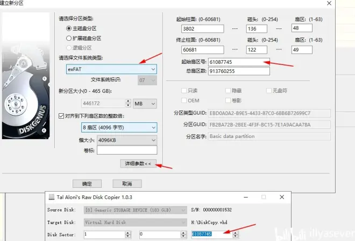The image size is (355, 241).
Task: Click the second Disk Sector field showing 0
Action: [x=160, y=235]
